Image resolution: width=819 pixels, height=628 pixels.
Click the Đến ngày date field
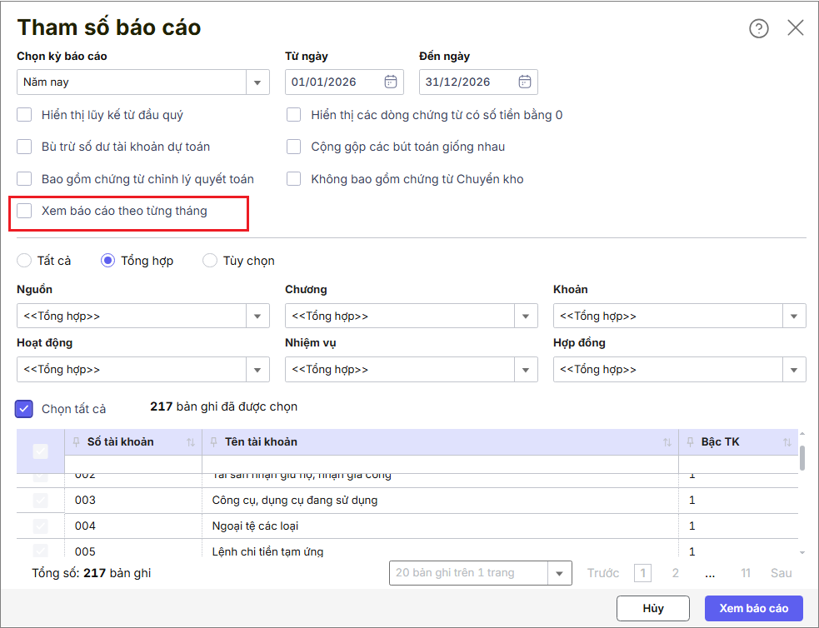click(478, 82)
